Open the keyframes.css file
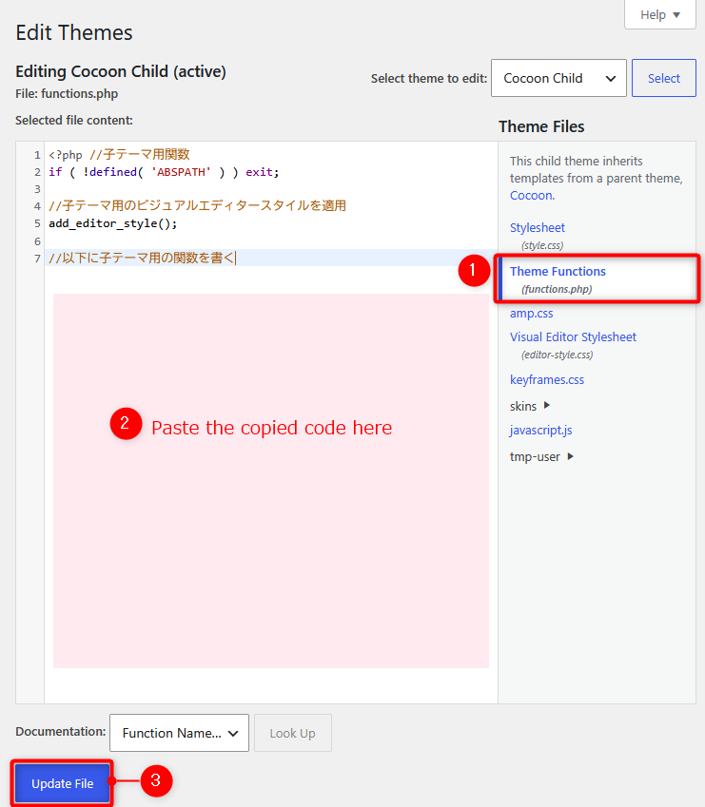 pyautogui.click(x=547, y=380)
